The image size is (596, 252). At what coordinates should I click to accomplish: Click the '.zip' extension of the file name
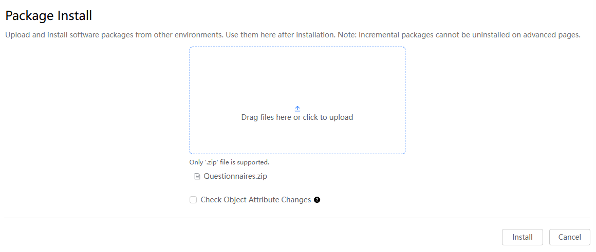point(261,176)
